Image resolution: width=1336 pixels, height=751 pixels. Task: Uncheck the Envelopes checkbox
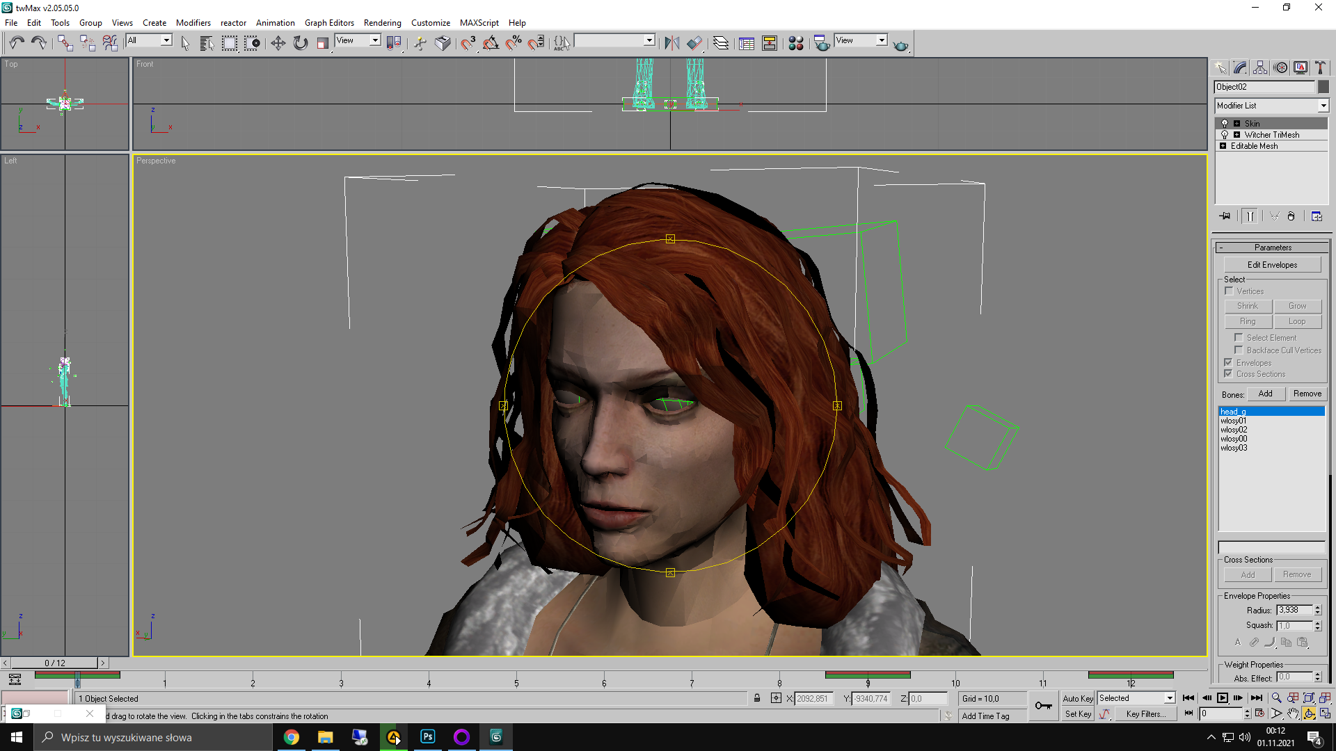[1229, 363]
